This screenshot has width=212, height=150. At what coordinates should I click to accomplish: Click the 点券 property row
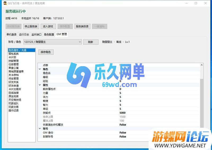pyautogui.click(x=119, y=65)
